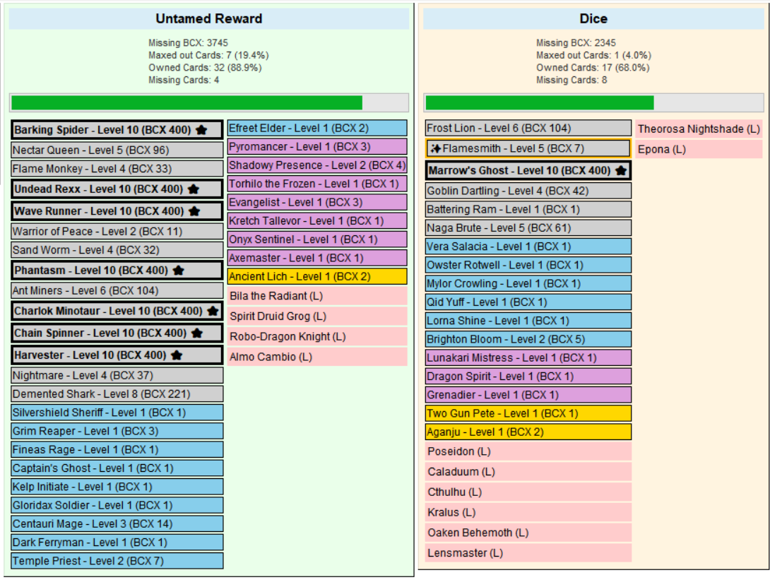Click missing card Epona (L)

(x=699, y=149)
